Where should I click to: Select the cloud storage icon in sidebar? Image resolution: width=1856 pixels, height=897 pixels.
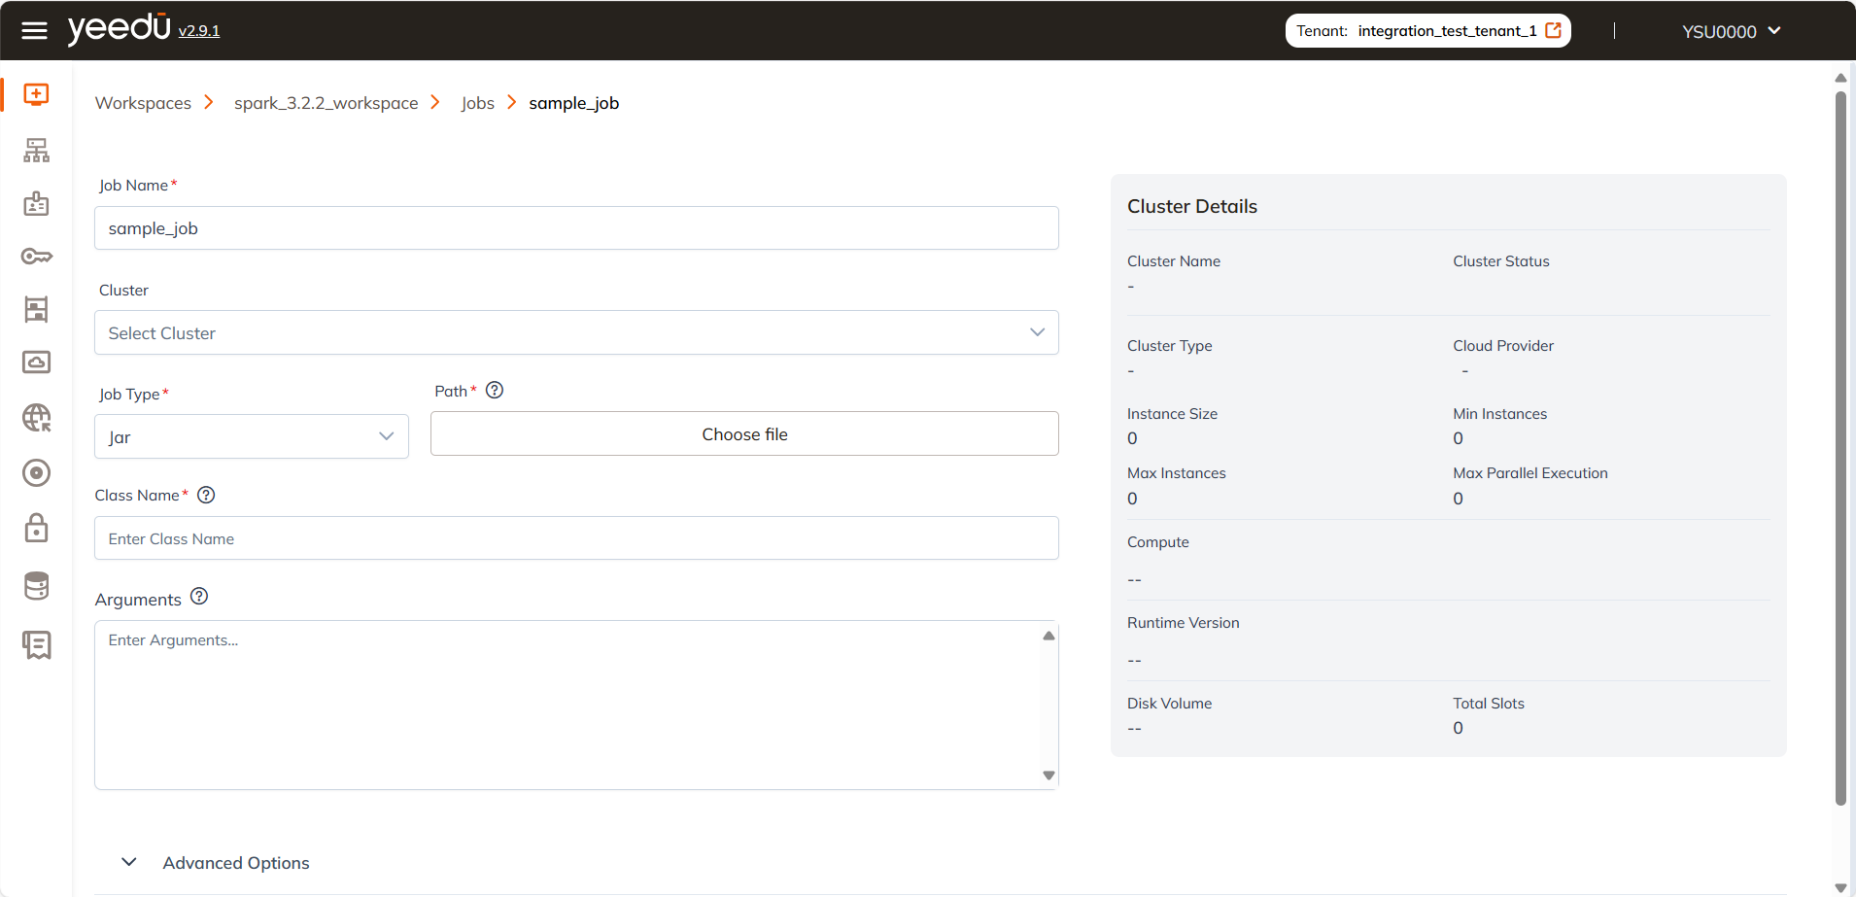(x=35, y=362)
